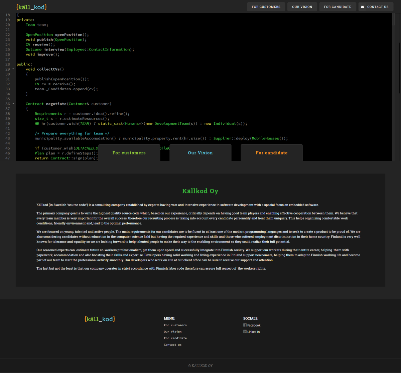The width and height of the screenshot is (401, 373).
Task: Follow the footer menu 'For customers' link
Action: 175,325
